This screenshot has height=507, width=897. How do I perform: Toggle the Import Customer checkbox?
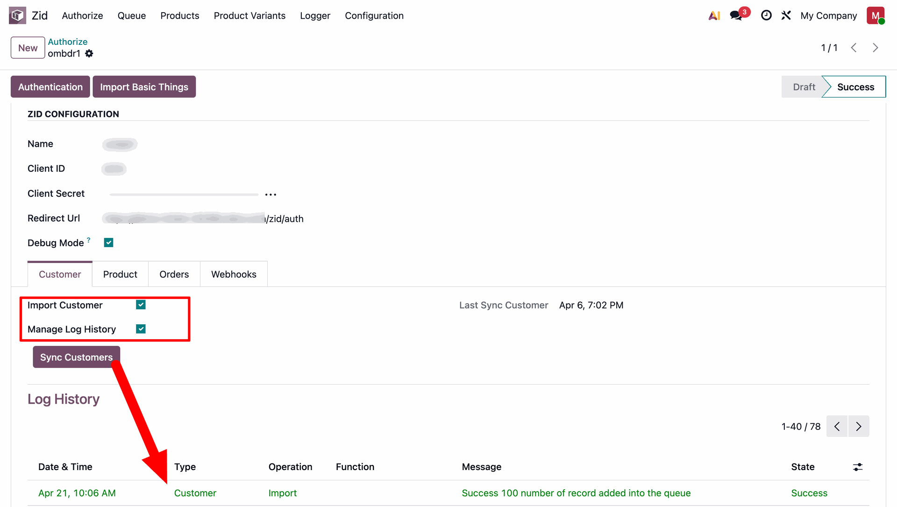click(141, 305)
